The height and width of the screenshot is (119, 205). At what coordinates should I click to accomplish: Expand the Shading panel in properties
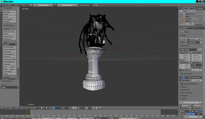(184, 87)
